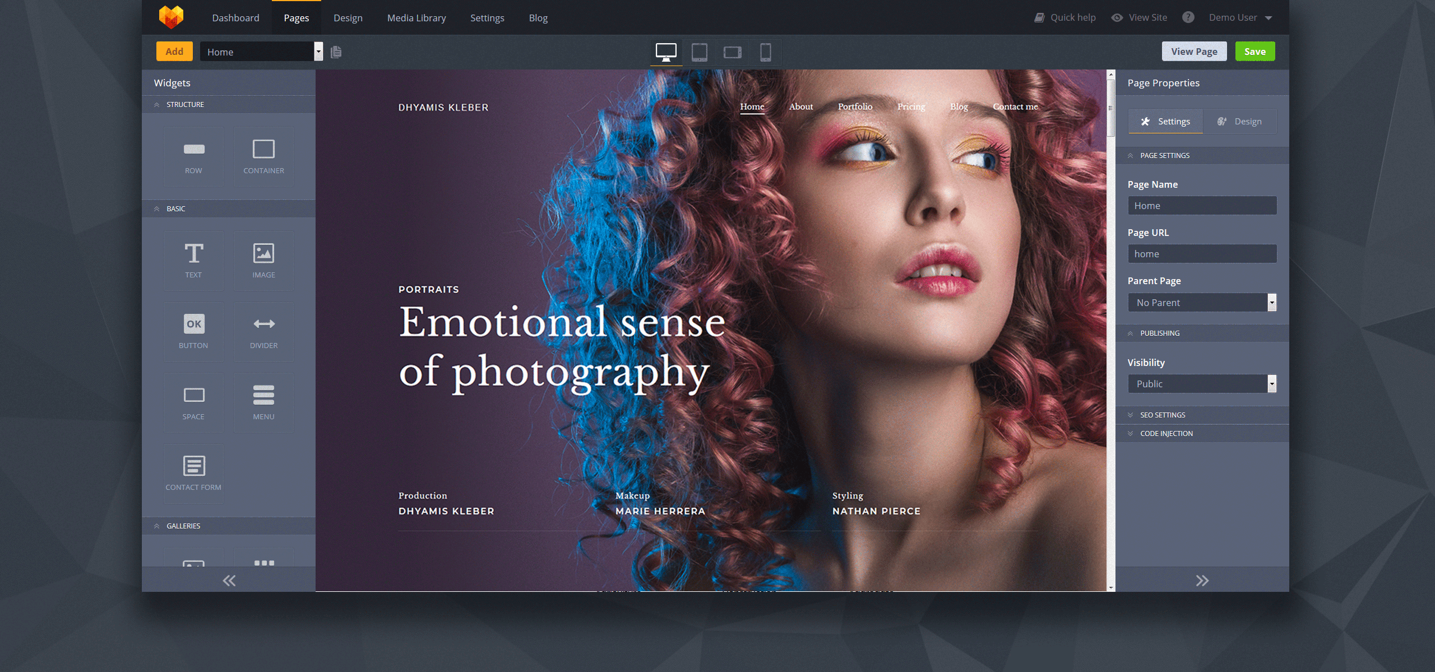Expand the Code Injection section
This screenshot has height=672, width=1435.
pyautogui.click(x=1202, y=434)
